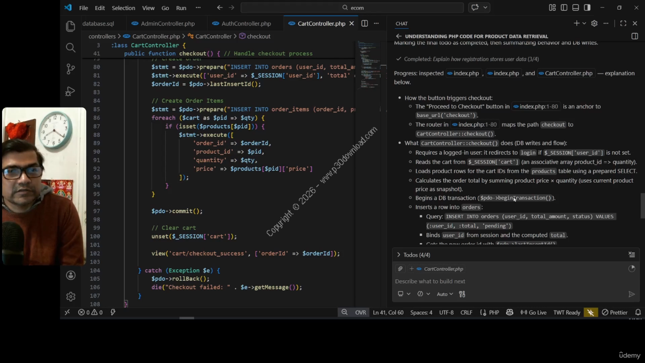The height and width of the screenshot is (363, 645).
Task: Toggle the bottom panel layout button
Action: pyautogui.click(x=575, y=8)
